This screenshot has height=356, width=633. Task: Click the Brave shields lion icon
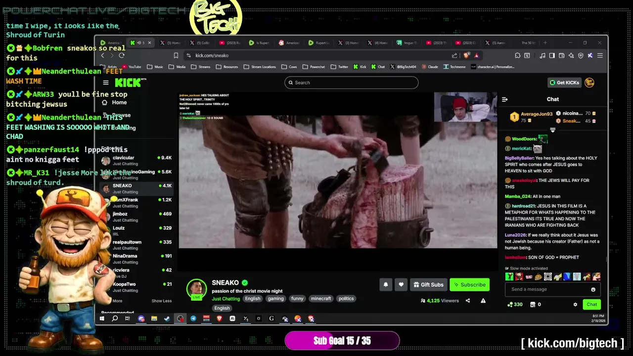466,55
